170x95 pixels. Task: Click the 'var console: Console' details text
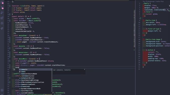pos(62,70)
